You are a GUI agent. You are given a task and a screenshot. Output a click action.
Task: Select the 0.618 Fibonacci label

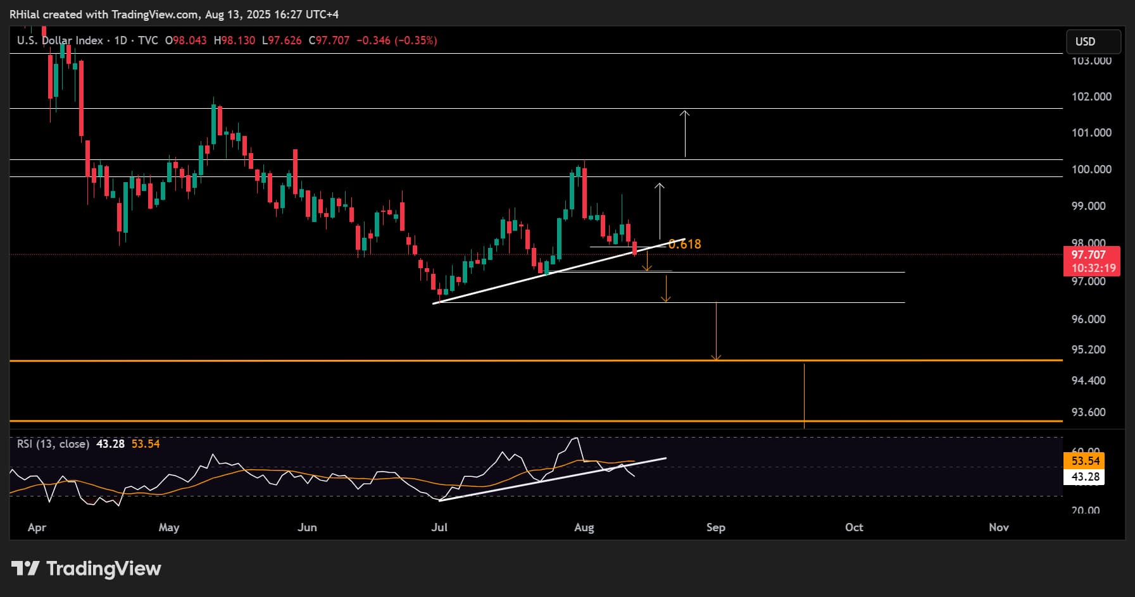click(685, 244)
